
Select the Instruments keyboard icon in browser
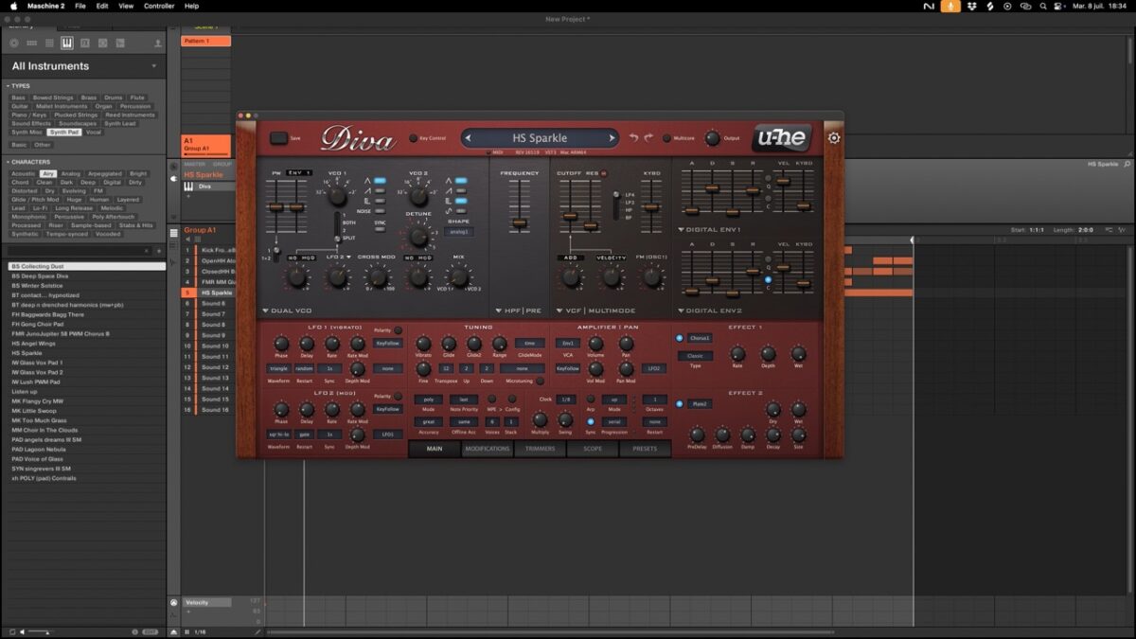67,44
